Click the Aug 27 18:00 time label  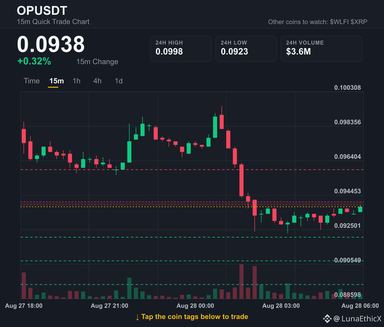(24, 306)
